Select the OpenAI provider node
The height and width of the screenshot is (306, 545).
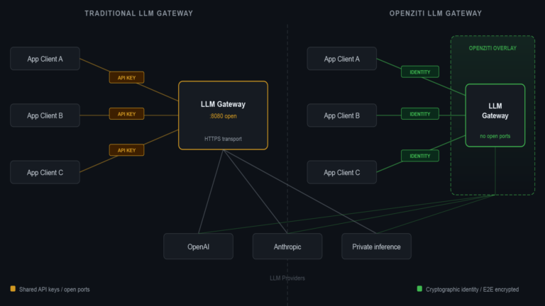(x=199, y=246)
